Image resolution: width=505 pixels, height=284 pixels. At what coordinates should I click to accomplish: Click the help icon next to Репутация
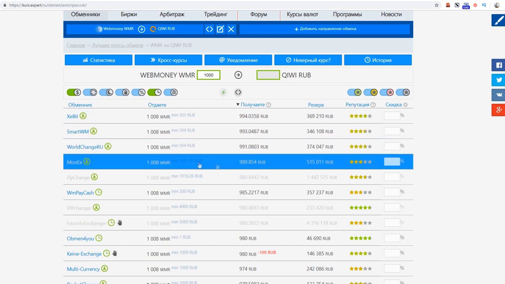(x=373, y=105)
